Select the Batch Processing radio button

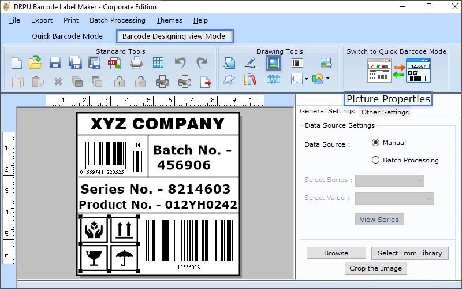pos(375,160)
